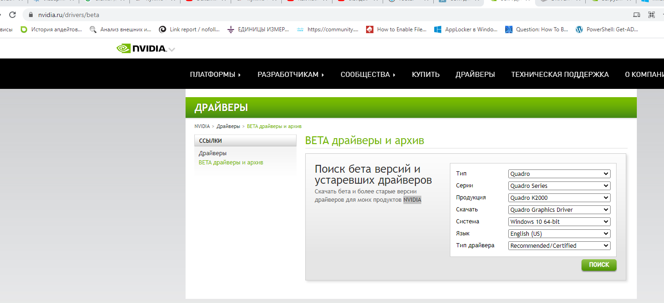Open the QR code icon in the address bar
This screenshot has width=664, height=303.
(x=652, y=15)
